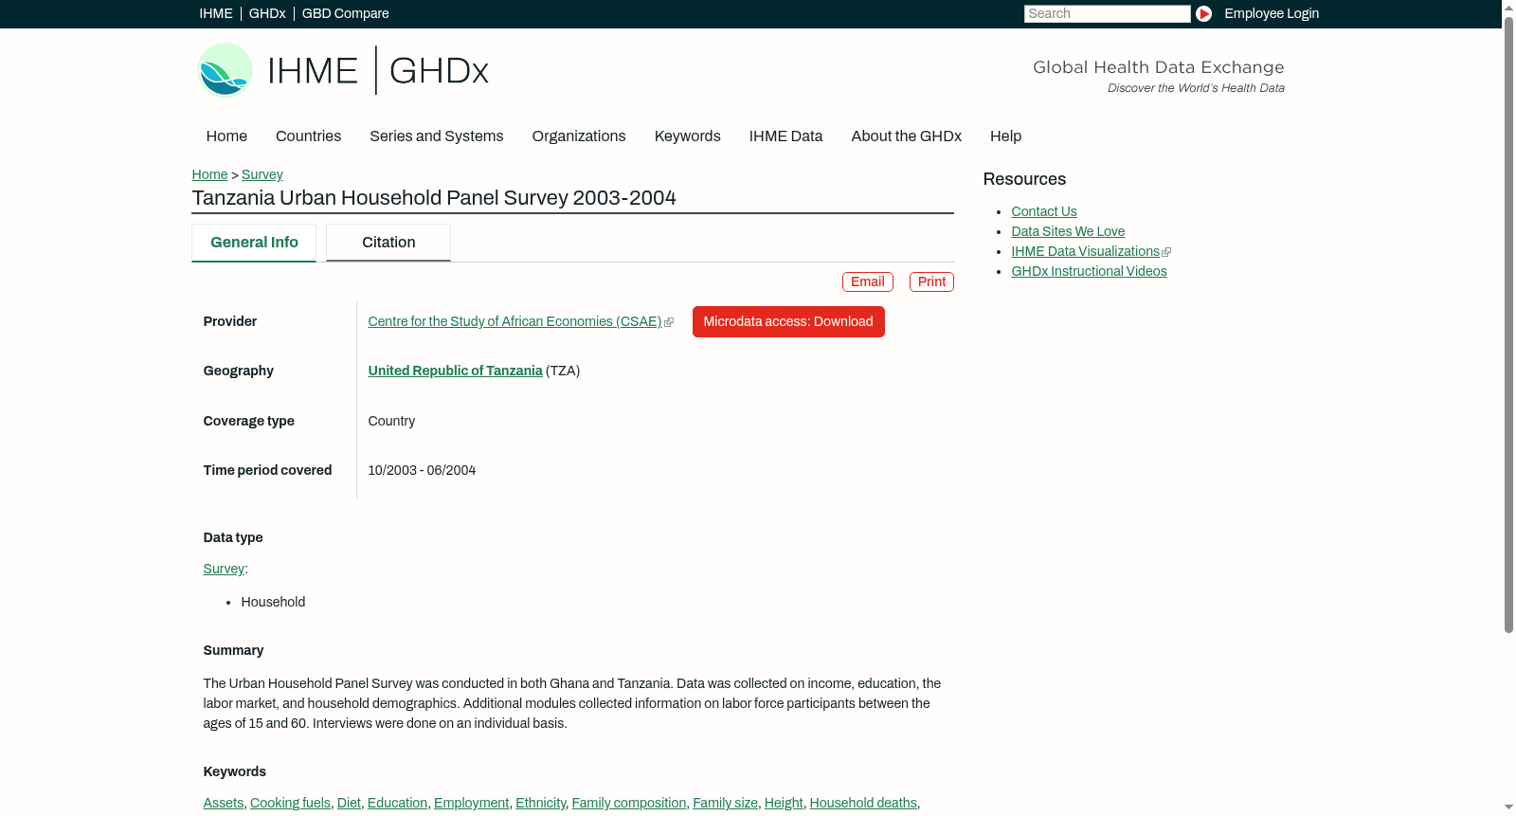Click the IHME leaf logo
This screenshot has width=1516, height=816.
[225, 70]
